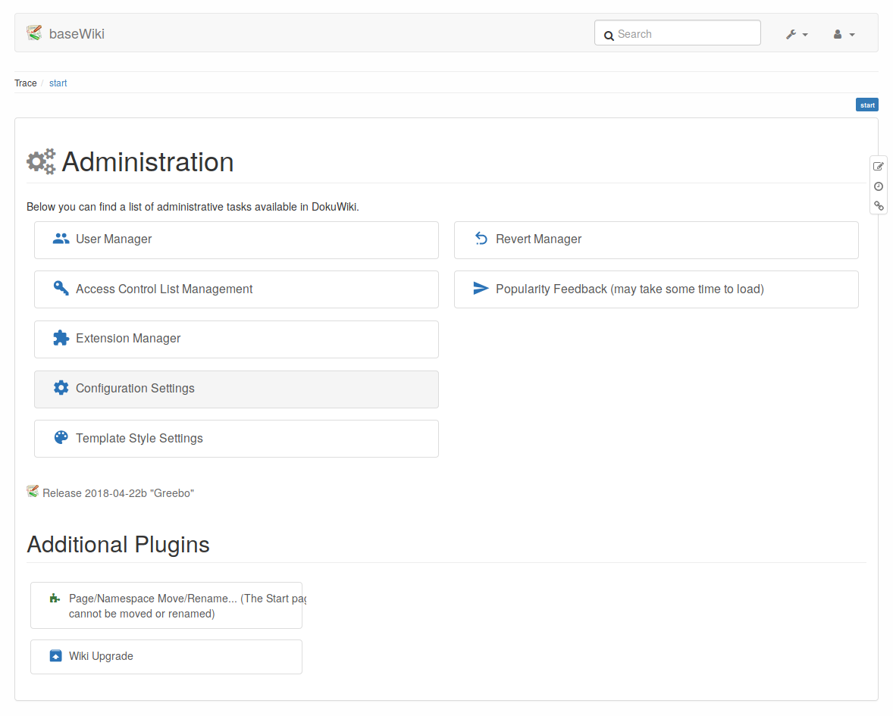Click the blue start page badge

click(x=866, y=105)
